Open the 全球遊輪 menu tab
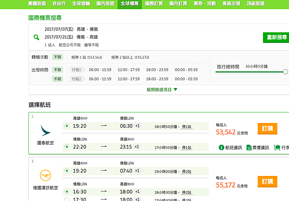Image resolution: width=289 pixels, height=201 pixels. pos(81,3)
